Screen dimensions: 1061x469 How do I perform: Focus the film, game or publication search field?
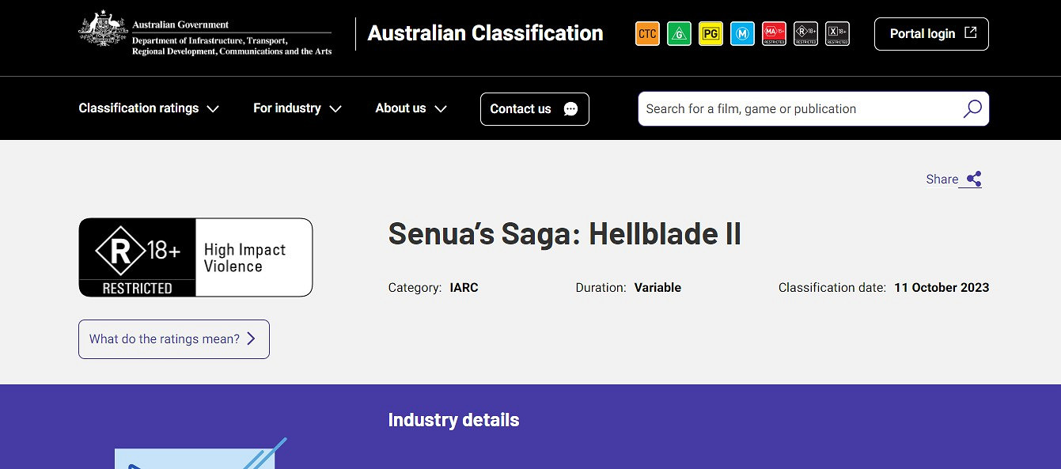799,109
